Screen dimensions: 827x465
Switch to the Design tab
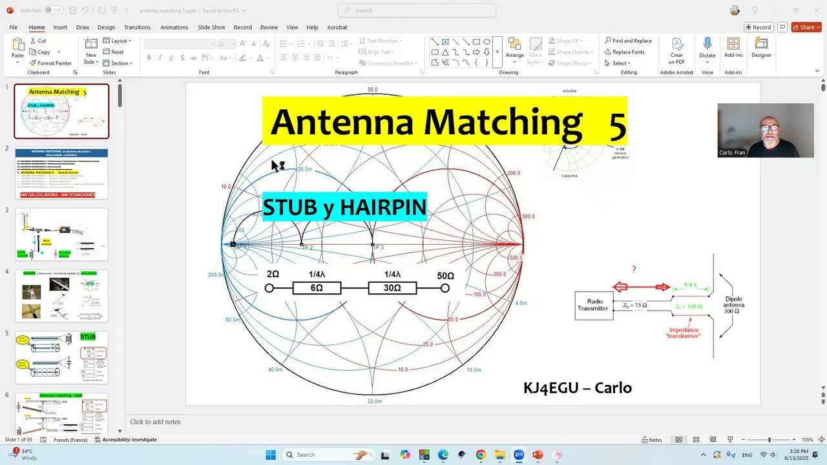click(106, 27)
